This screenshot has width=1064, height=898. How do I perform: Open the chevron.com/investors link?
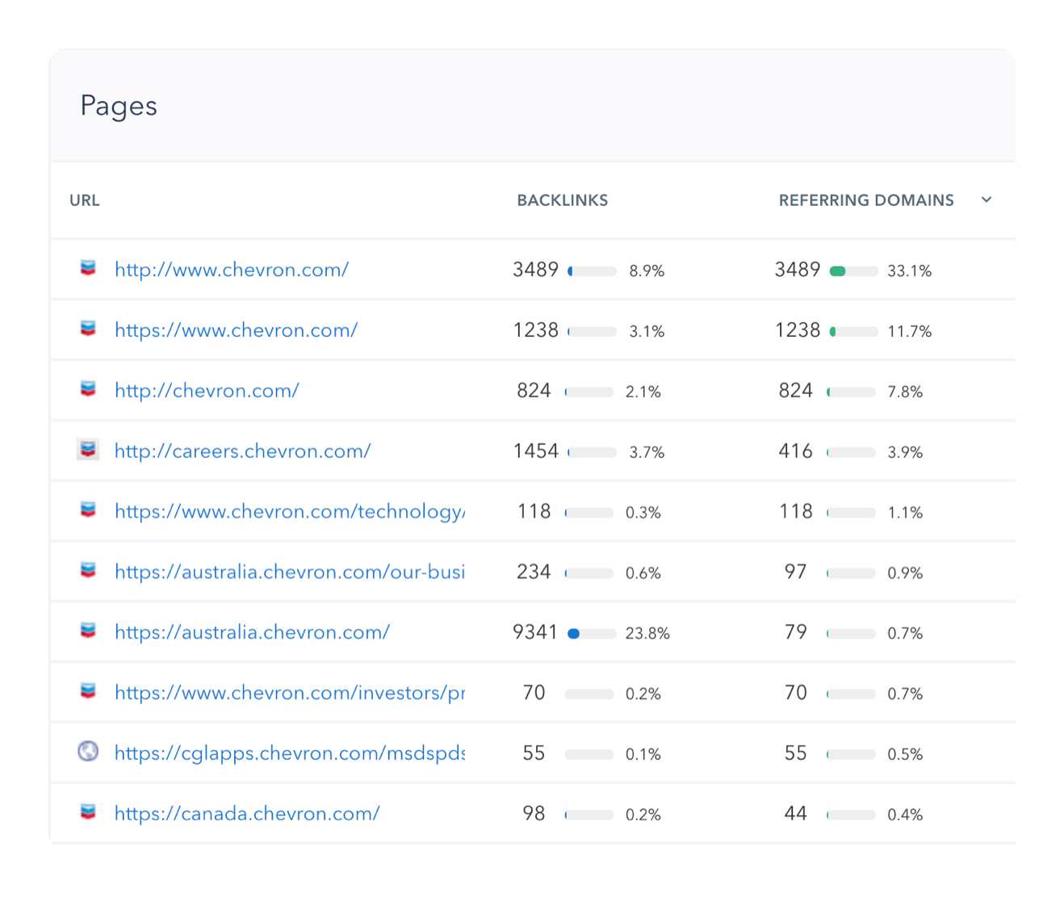pyautogui.click(x=290, y=693)
